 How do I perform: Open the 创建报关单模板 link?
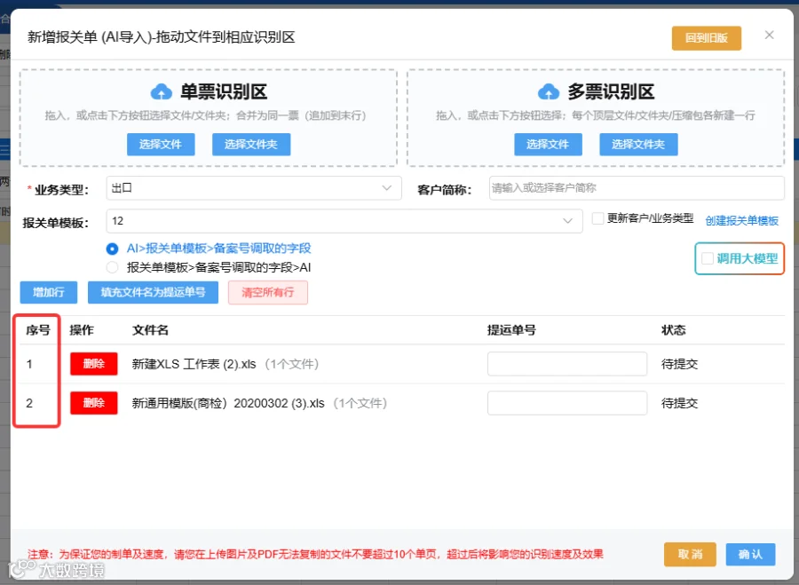click(741, 221)
